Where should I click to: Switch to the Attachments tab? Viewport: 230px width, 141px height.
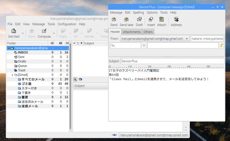click(132, 32)
